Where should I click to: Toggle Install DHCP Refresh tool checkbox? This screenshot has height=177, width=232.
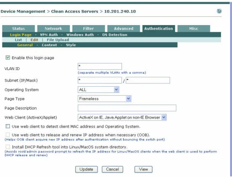tap(8, 147)
